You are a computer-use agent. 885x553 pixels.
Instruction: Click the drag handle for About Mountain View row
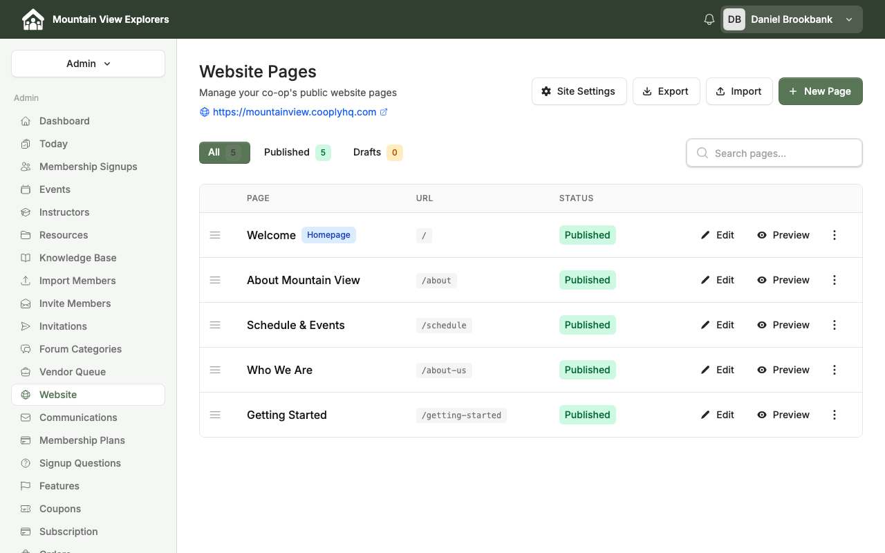(x=215, y=280)
